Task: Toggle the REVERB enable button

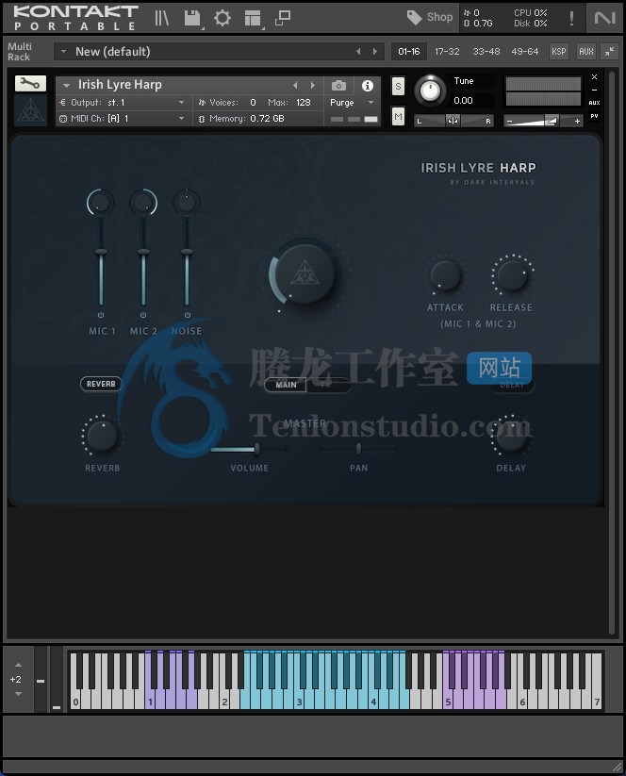Action: (x=101, y=384)
